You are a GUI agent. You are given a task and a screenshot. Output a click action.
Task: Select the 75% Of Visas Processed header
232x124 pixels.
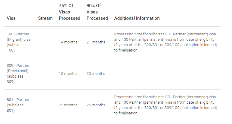[x=70, y=12]
